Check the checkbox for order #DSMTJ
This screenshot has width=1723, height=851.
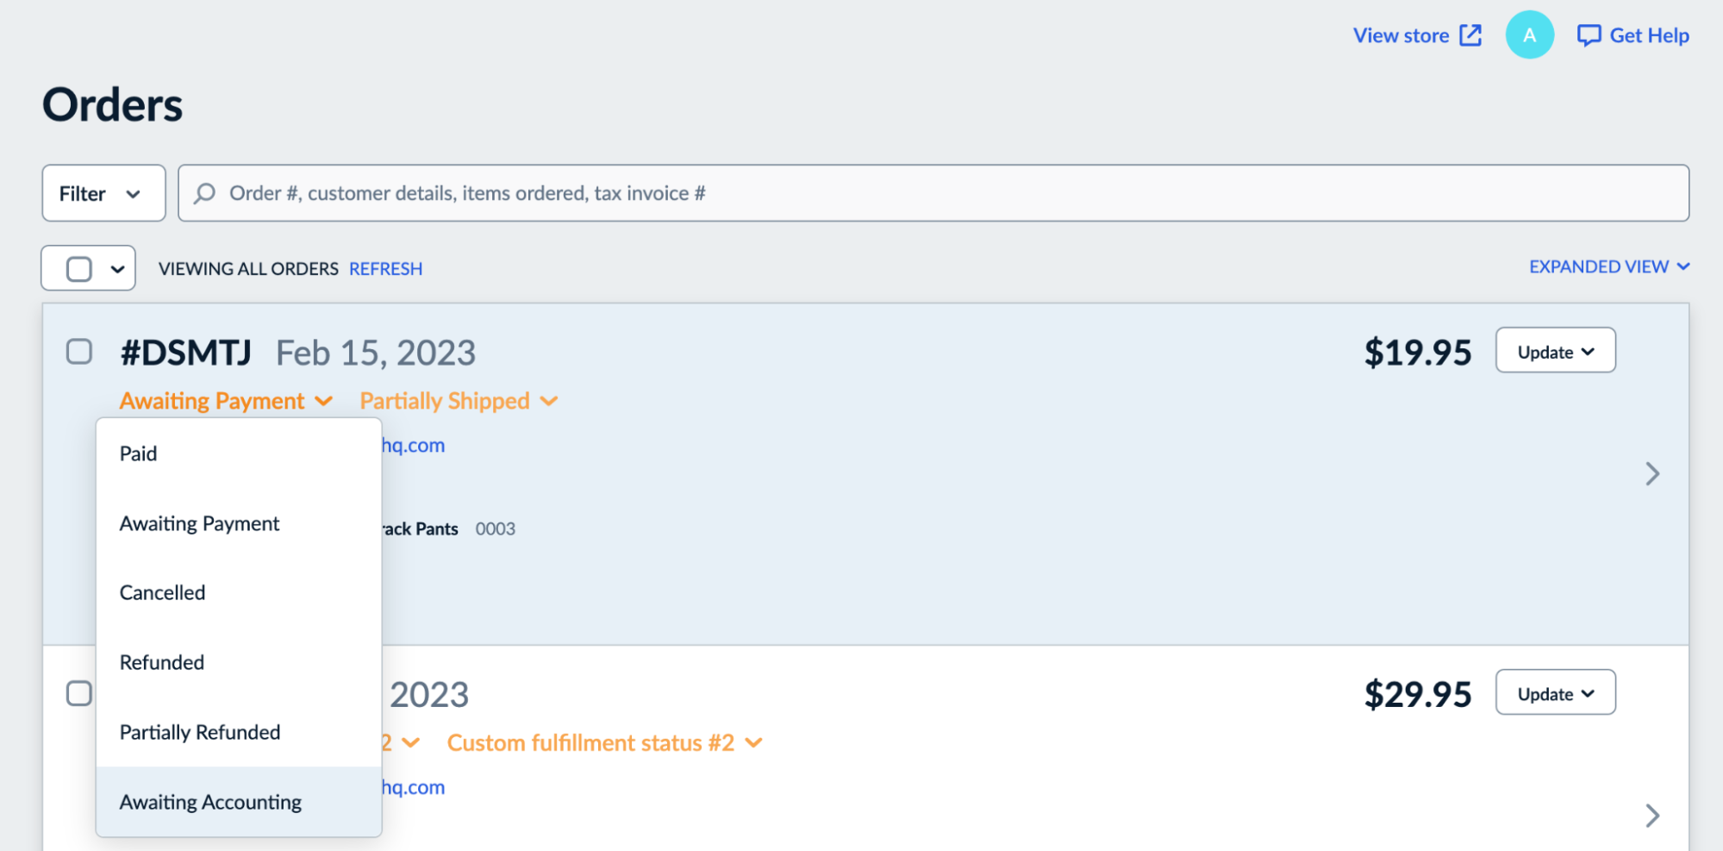coord(78,351)
